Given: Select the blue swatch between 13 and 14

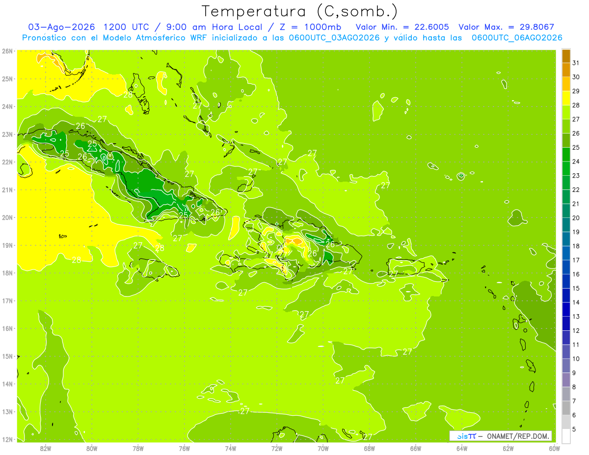Looking at the screenshot, I should 566,309.
